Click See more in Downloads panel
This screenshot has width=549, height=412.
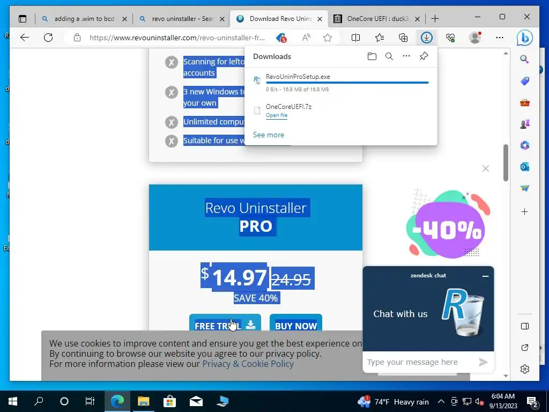[x=269, y=135]
